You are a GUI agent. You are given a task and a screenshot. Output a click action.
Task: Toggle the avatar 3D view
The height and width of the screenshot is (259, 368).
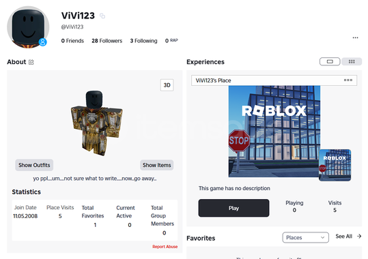[167, 85]
